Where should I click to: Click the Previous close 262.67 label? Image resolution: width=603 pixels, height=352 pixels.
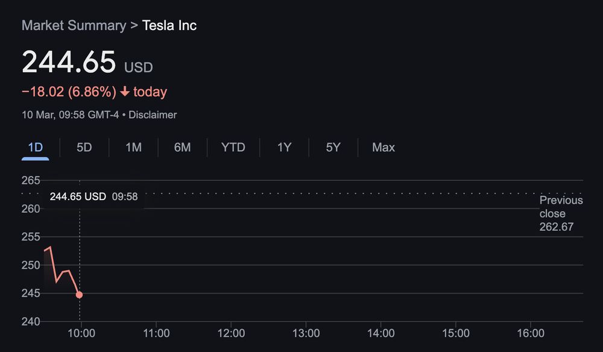561,213
